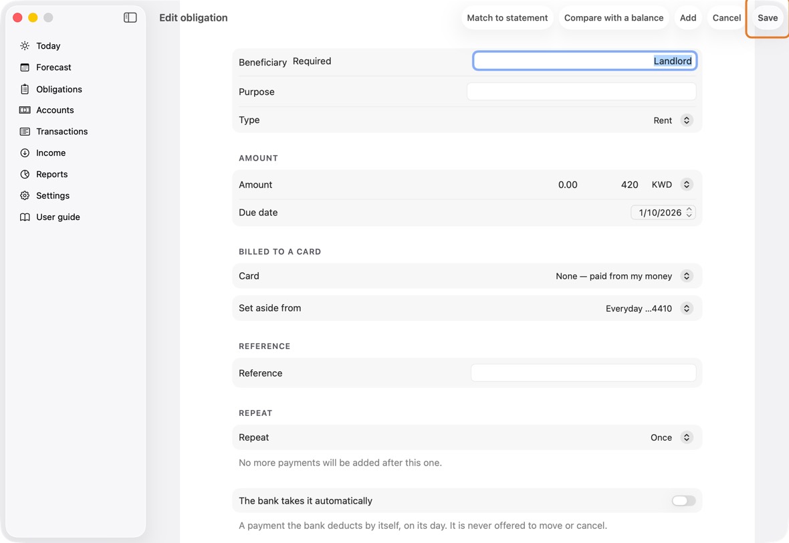Click the 'Required' beneficiary hint text

312,61
